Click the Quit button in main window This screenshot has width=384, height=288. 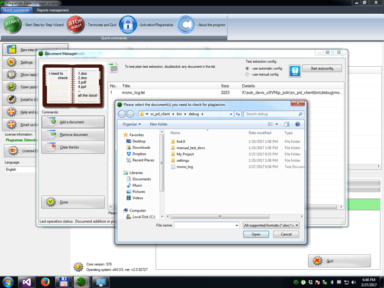(339, 261)
